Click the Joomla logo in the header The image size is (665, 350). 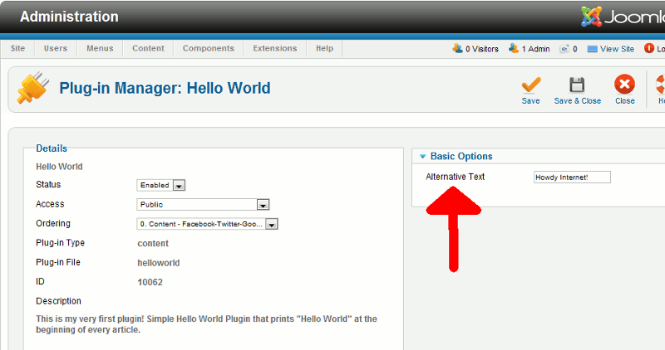coord(623,17)
